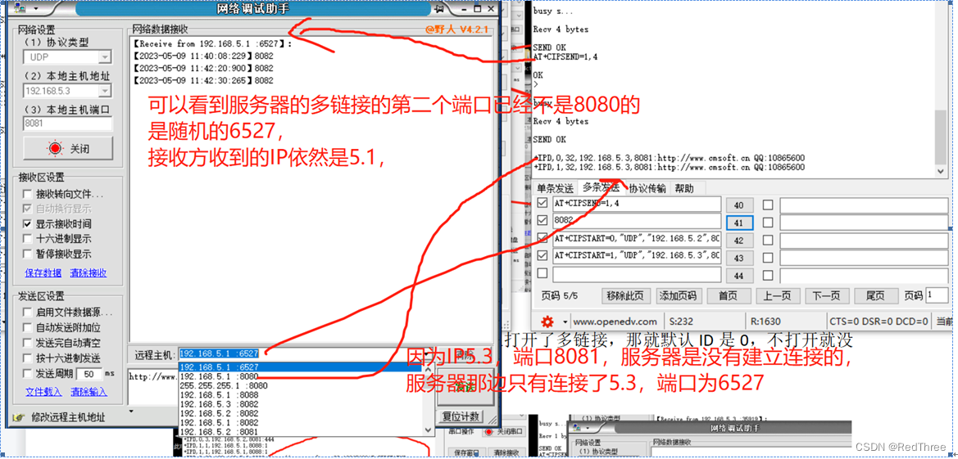
Task: Select 255.255.255.1 :8080 in remote host list
Action: click(299, 385)
